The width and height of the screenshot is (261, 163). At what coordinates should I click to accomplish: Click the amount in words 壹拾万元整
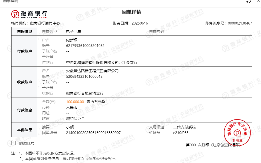coord(96,102)
